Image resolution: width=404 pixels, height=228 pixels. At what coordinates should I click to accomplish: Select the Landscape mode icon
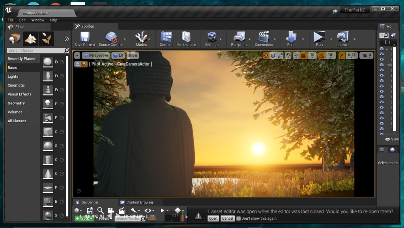[x=30, y=38]
